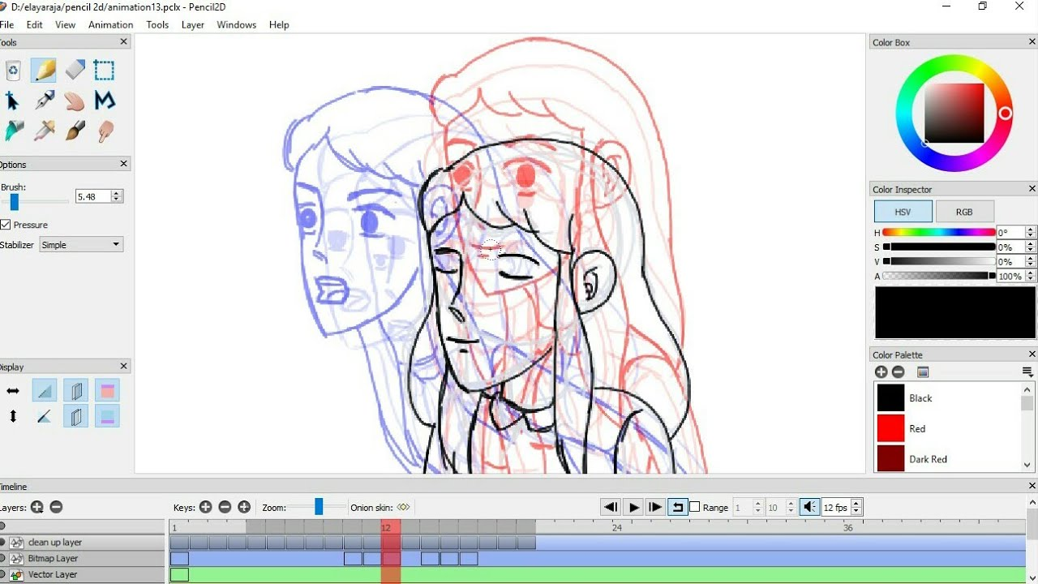
Task: Toggle loop playback in the timeline
Action: [677, 507]
